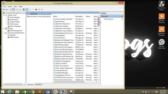Switch to the Standard tab
This screenshot has height=94, width=168.
(x=38, y=84)
